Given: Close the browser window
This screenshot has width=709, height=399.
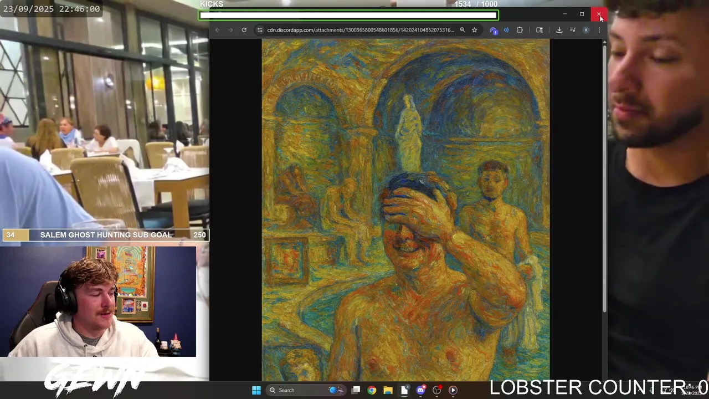Looking at the screenshot, I should 599,14.
